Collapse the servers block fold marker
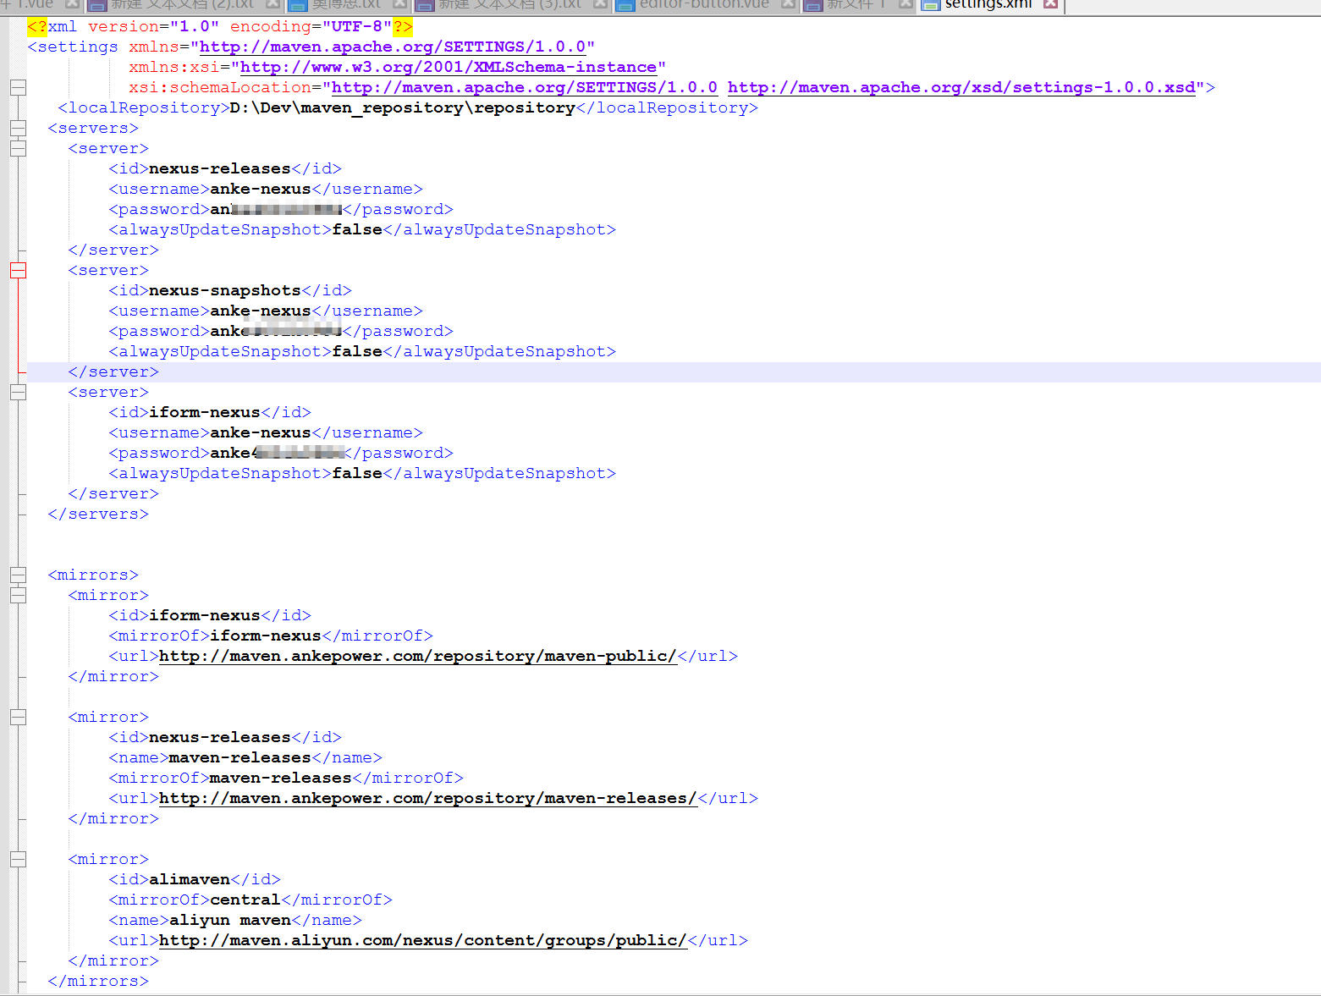Image resolution: width=1321 pixels, height=996 pixels. coord(18,128)
